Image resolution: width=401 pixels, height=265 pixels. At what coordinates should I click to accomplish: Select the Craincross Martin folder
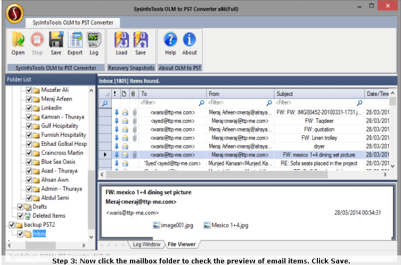62,153
